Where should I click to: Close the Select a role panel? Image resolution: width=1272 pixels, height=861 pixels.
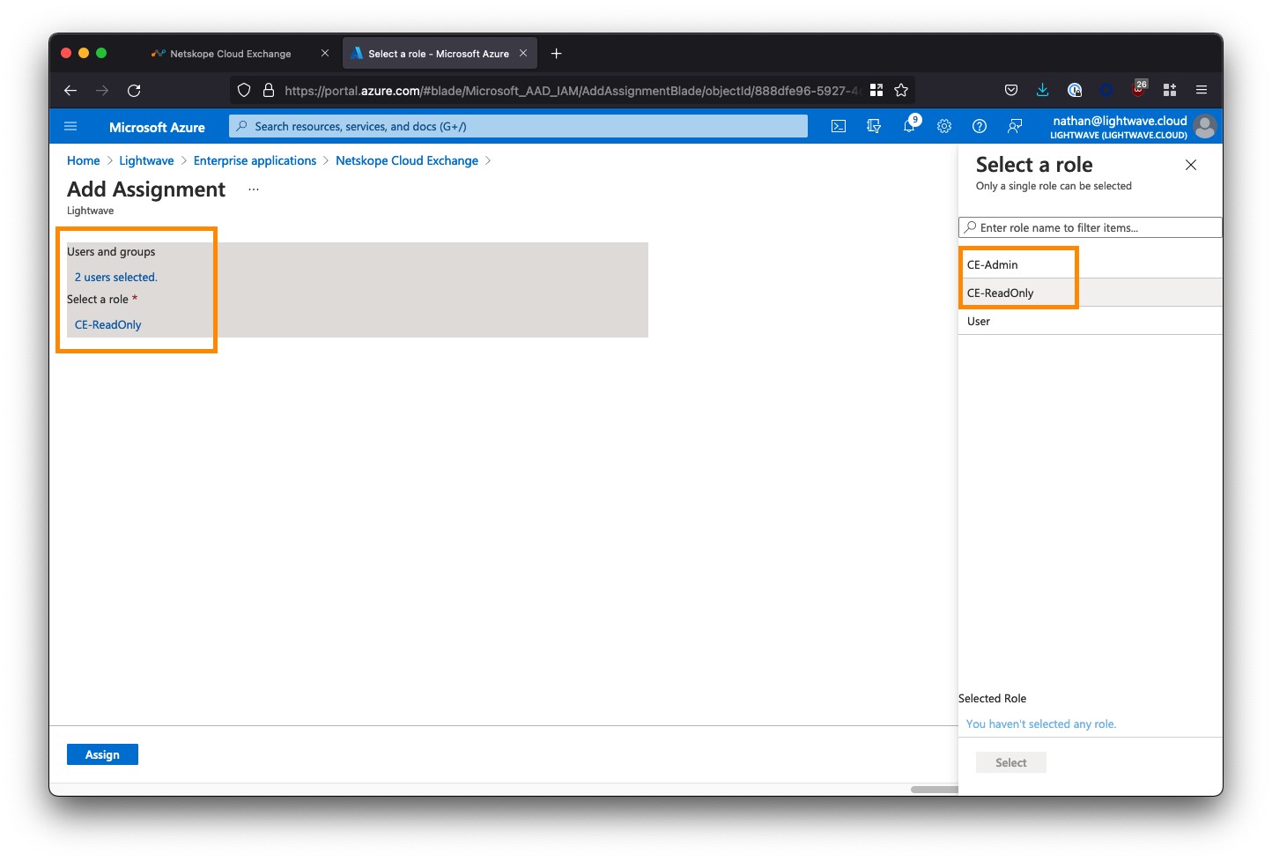click(x=1190, y=165)
